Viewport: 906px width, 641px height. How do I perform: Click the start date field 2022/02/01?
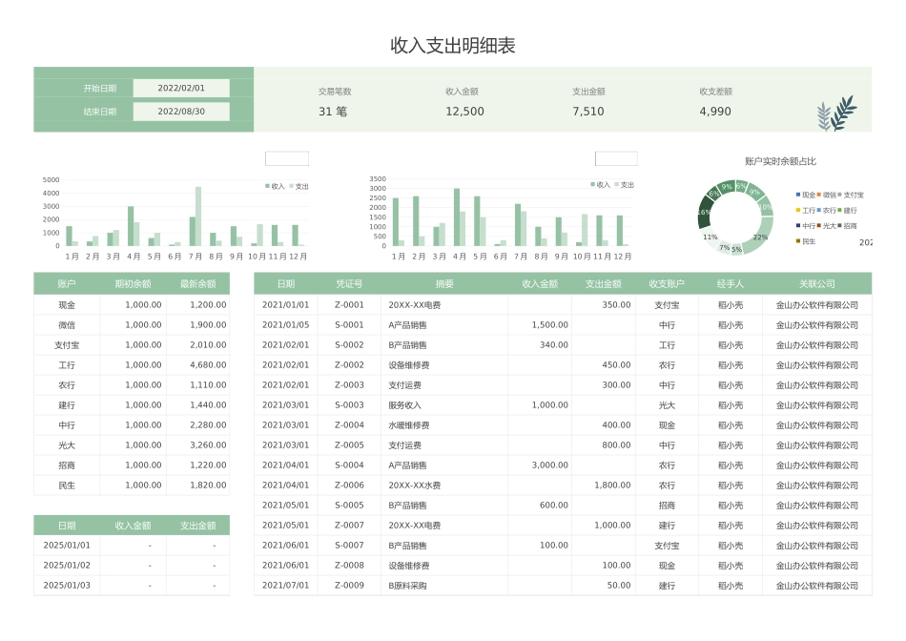(181, 88)
